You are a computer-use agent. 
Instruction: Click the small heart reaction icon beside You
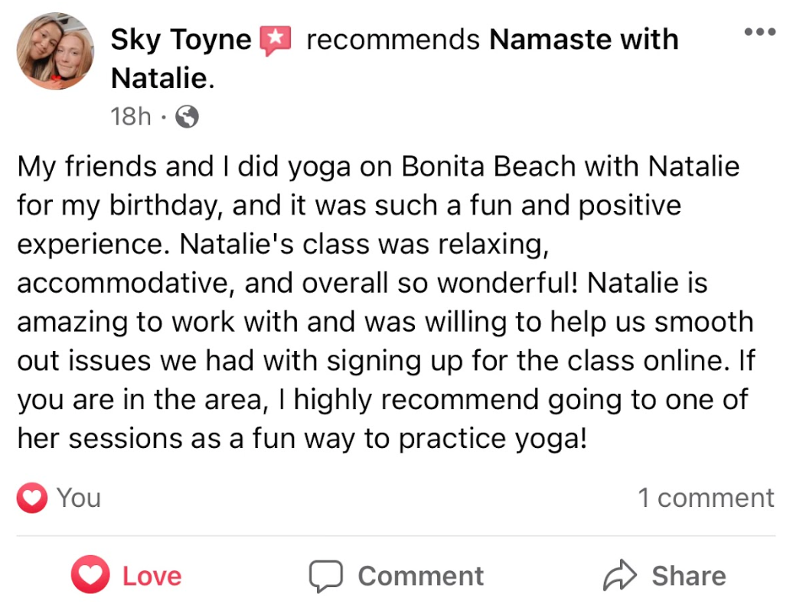click(x=31, y=498)
